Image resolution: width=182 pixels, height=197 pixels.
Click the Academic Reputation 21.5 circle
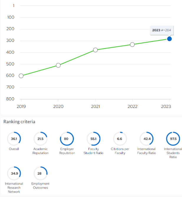40,139
